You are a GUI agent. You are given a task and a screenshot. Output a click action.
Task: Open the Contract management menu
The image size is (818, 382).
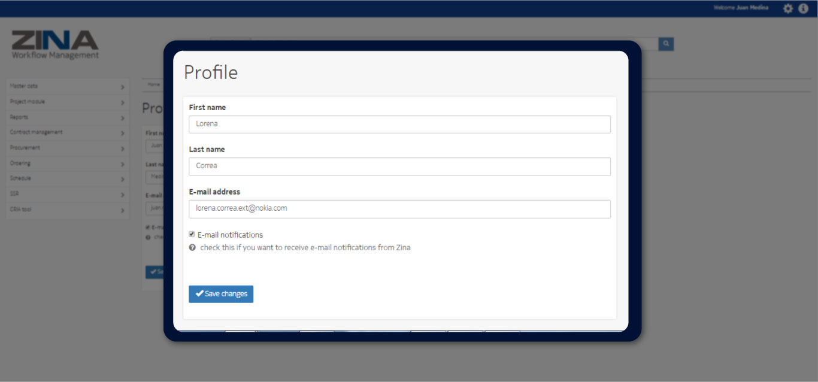[37, 132]
